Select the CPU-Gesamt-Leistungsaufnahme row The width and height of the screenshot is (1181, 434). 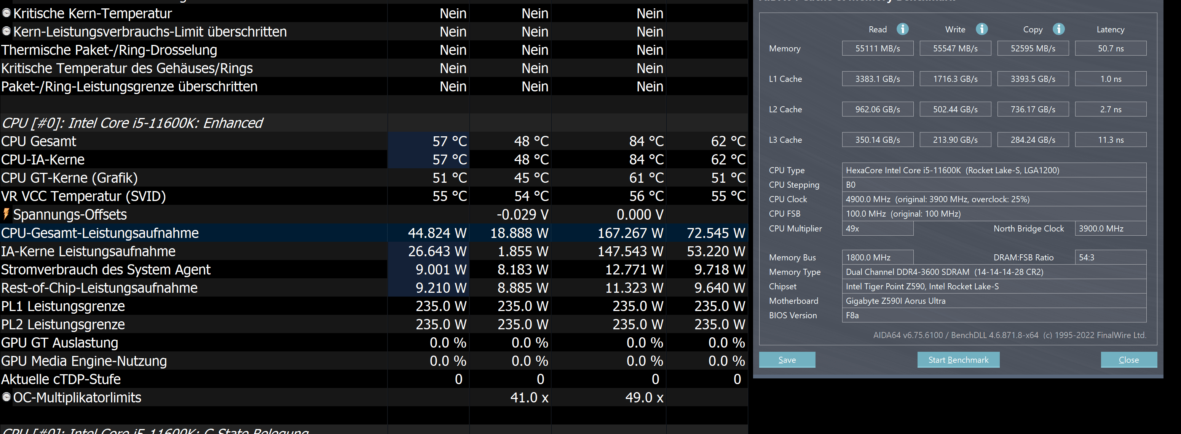tap(100, 233)
